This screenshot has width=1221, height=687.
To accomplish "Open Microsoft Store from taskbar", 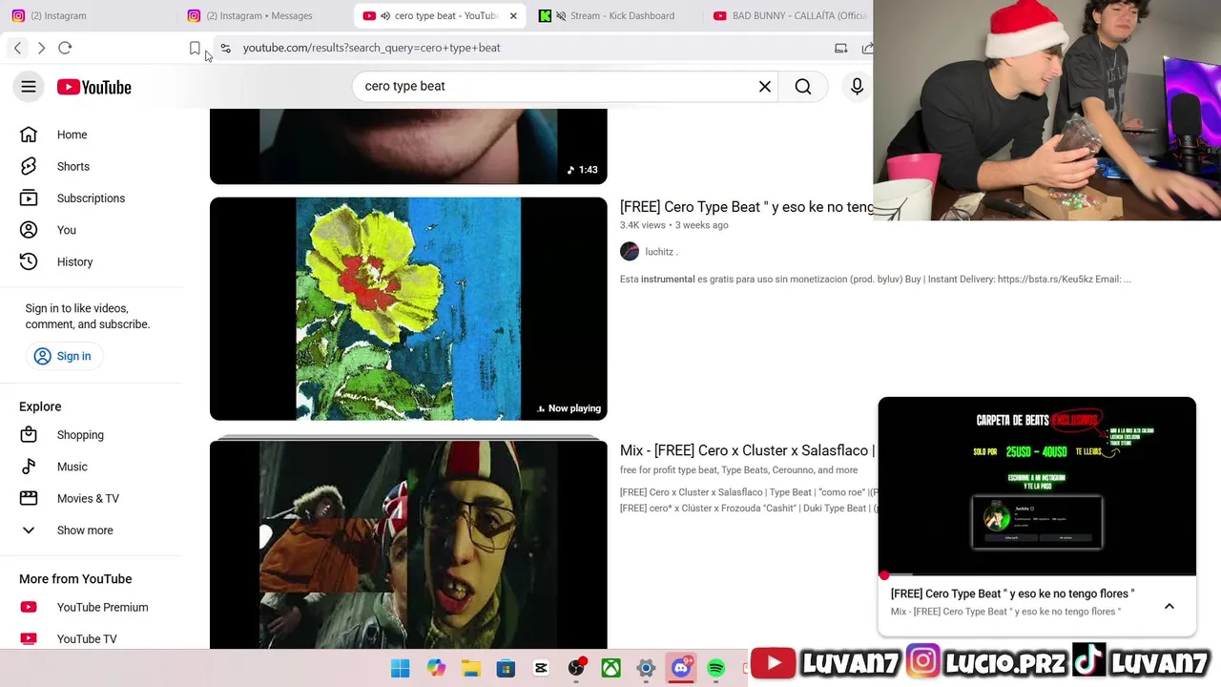I will pos(506,669).
